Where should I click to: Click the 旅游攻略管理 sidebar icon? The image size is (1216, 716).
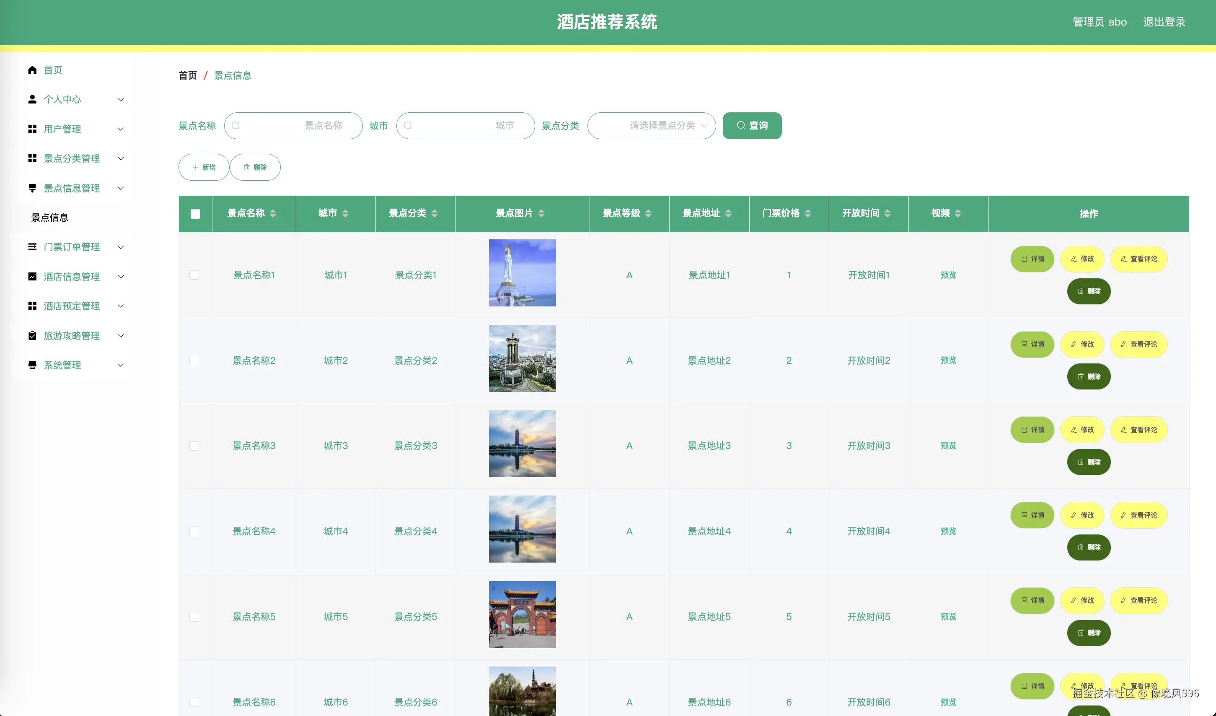32,335
